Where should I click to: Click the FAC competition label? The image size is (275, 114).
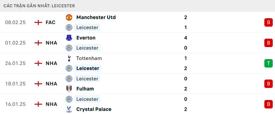click(x=51, y=22)
